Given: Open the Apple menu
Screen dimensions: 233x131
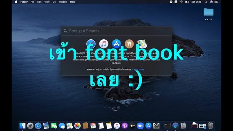Looking at the screenshot, I should coord(16,2).
